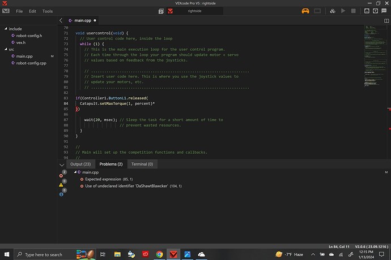
Task: Toggle the warnings filter icon
Action: tap(61, 185)
